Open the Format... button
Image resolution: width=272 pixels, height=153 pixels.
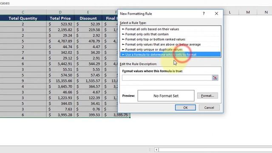tap(207, 96)
